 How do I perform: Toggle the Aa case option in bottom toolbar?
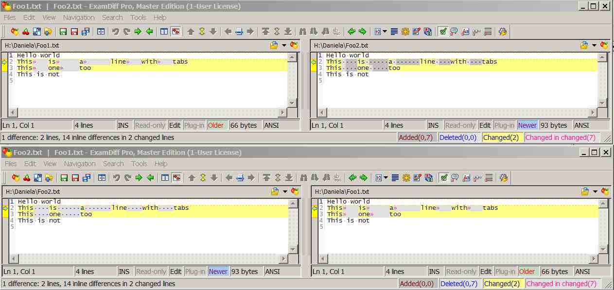466,178
